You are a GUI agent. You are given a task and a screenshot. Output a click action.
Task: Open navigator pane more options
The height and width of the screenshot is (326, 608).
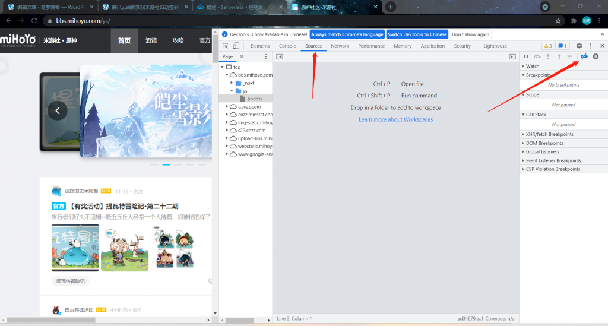[266, 56]
